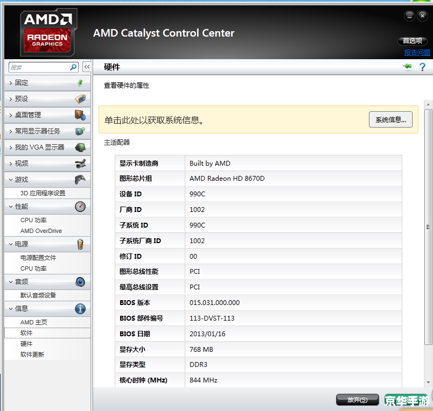Expand the 视频 section
This screenshot has height=411, width=433.
coord(10,164)
